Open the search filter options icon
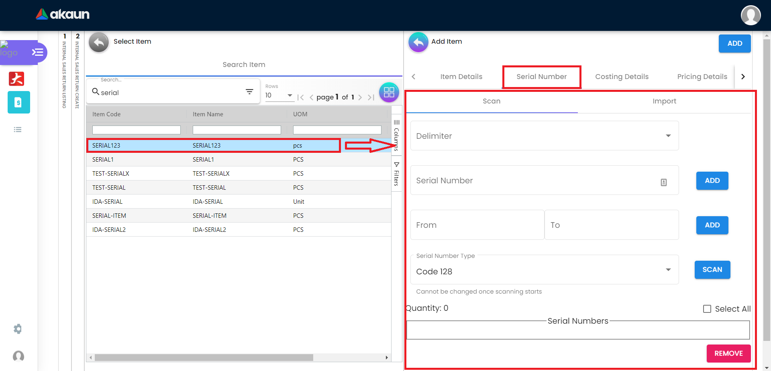The height and width of the screenshot is (371, 771). pos(249,92)
